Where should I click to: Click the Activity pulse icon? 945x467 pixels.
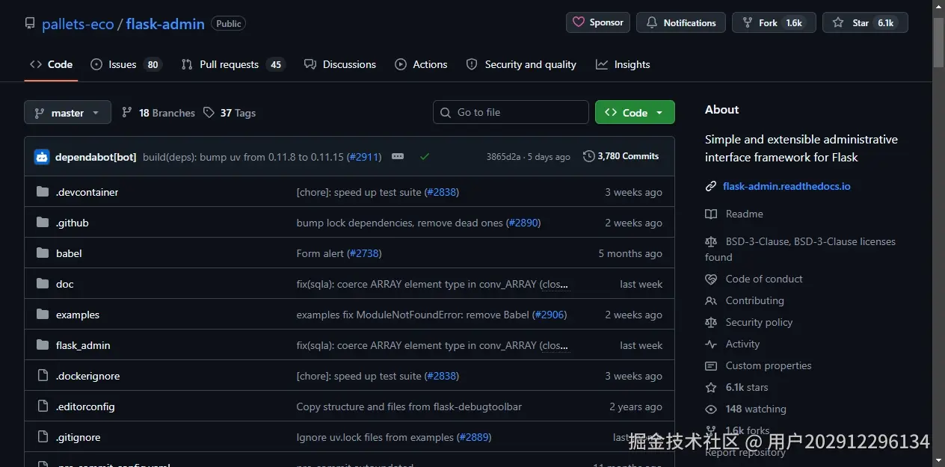coord(711,344)
